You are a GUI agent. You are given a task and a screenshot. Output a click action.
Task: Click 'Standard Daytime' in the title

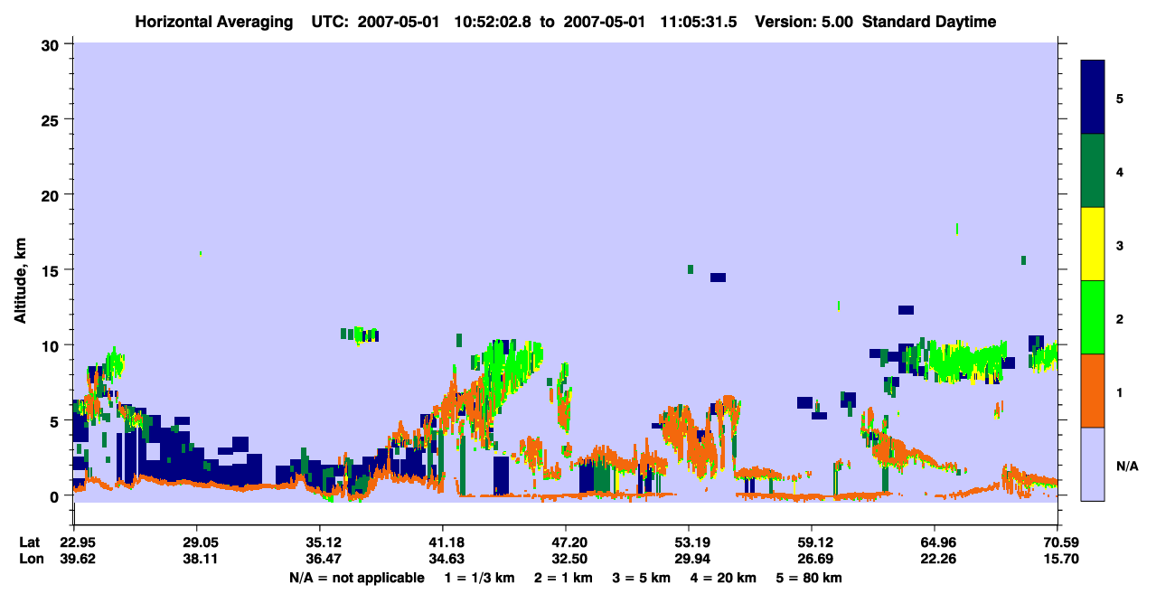point(929,22)
